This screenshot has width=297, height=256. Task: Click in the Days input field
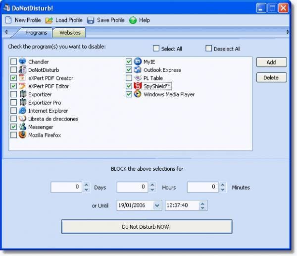tap(66, 187)
